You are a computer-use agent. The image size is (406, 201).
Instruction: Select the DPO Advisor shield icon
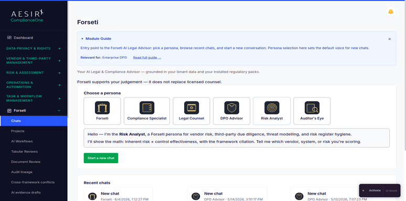(232, 108)
